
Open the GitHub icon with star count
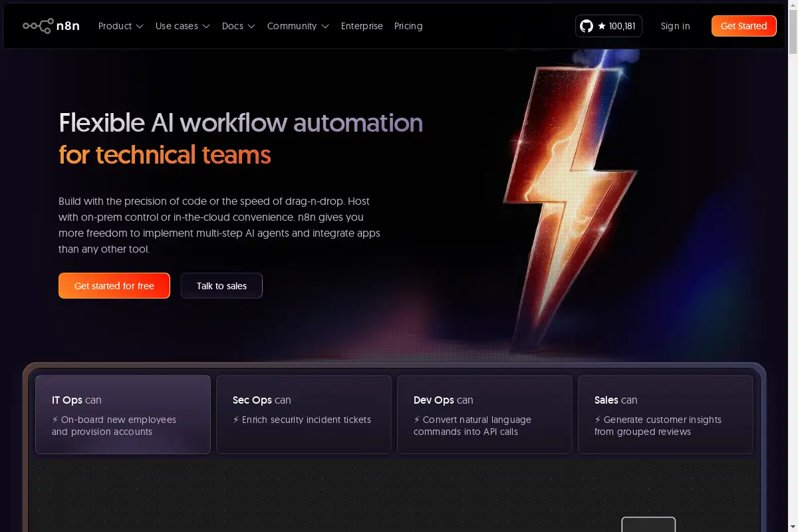(x=608, y=26)
